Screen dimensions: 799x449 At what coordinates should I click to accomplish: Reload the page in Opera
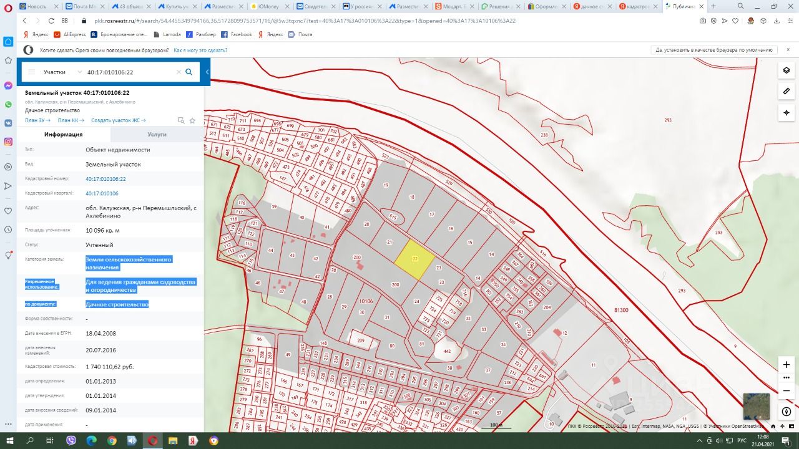(51, 21)
